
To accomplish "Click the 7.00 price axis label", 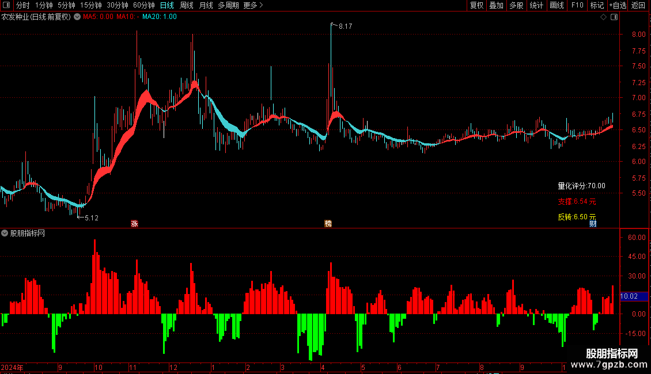I will coord(638,98).
